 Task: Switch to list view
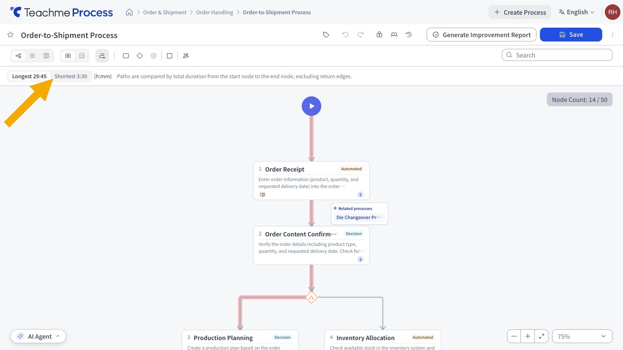[x=32, y=56]
